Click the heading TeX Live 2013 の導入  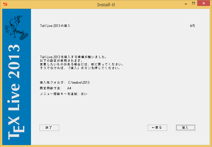[x=55, y=26]
